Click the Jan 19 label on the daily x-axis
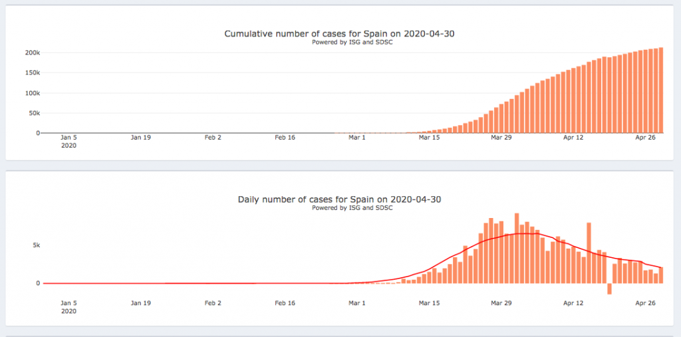The width and height of the screenshot is (681, 337). (140, 303)
